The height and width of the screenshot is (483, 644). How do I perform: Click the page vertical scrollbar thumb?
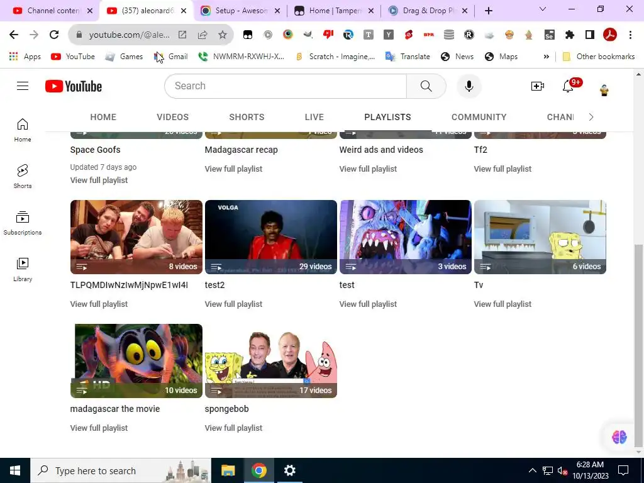click(x=638, y=345)
